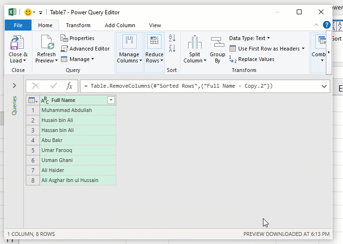
Task: Select cell Ali Haider
Action: (x=78, y=170)
